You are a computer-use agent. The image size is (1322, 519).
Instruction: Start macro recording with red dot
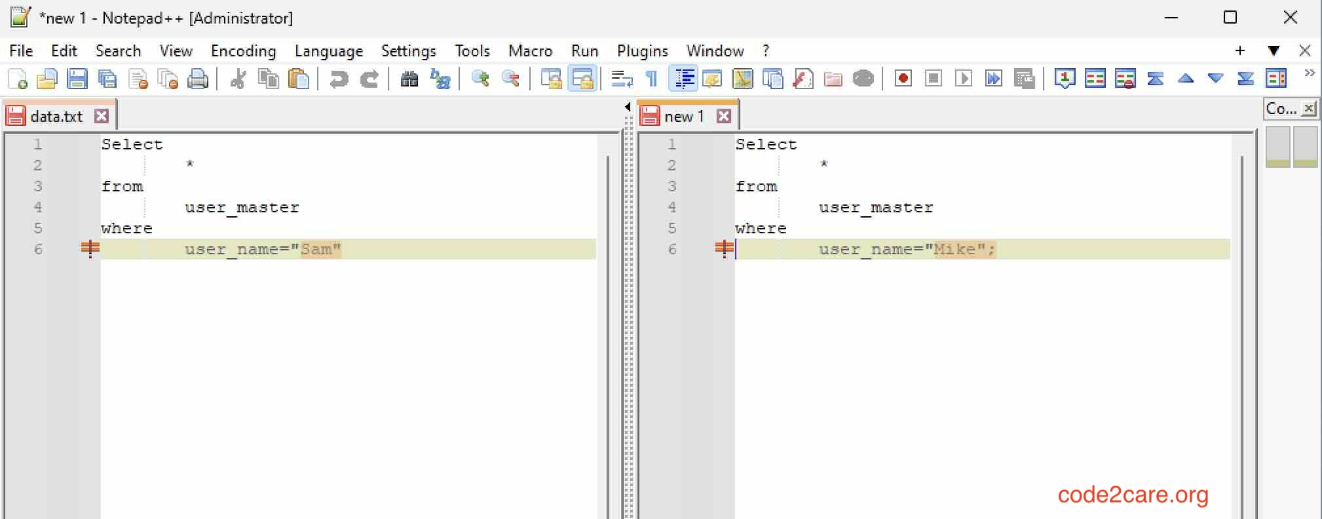click(x=903, y=79)
